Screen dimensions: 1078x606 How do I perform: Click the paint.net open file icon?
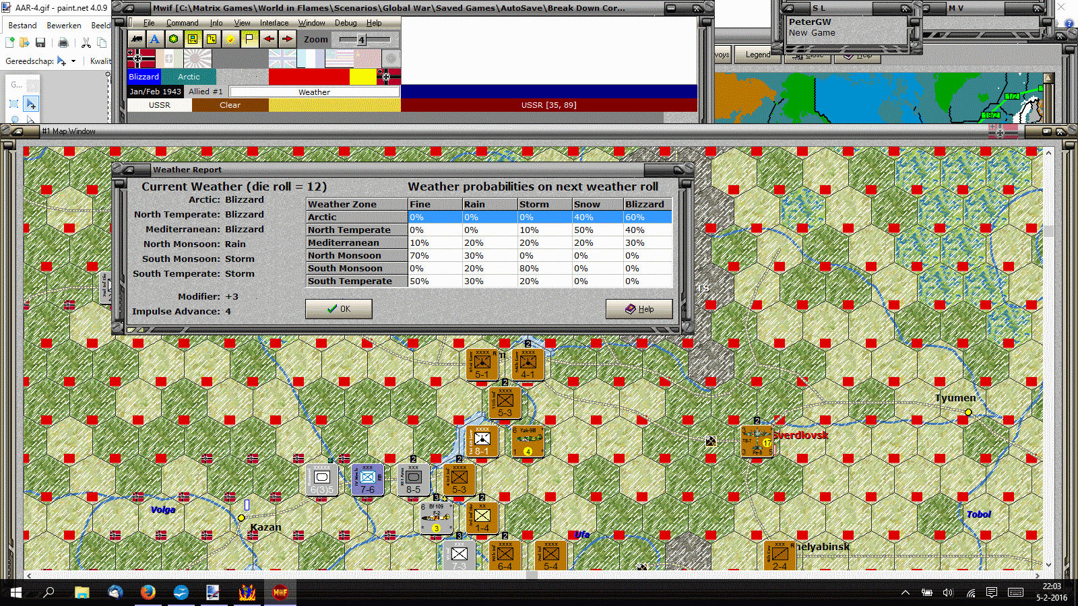tap(24, 42)
